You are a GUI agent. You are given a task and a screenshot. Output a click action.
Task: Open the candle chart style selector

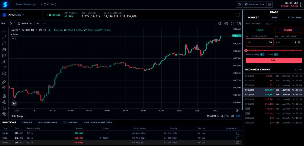tap(11, 23)
